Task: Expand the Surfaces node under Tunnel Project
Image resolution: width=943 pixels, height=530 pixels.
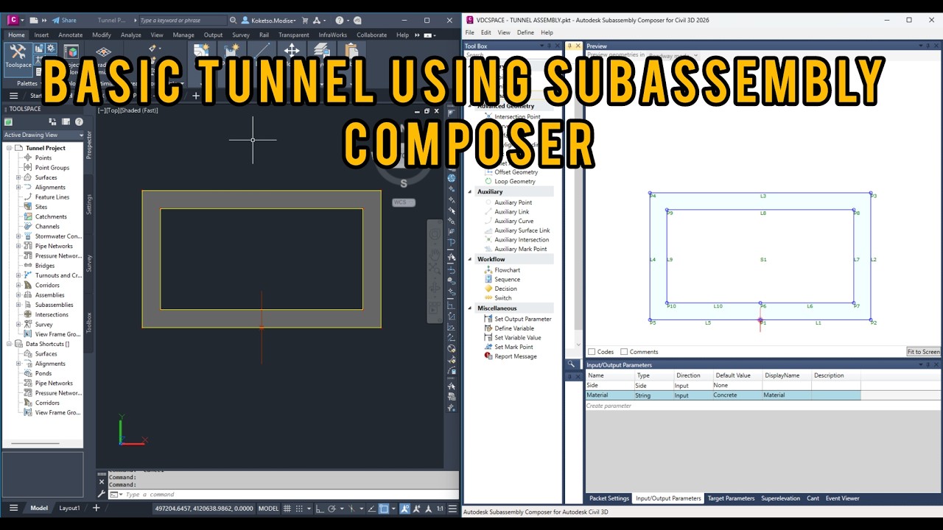Action: coord(18,177)
